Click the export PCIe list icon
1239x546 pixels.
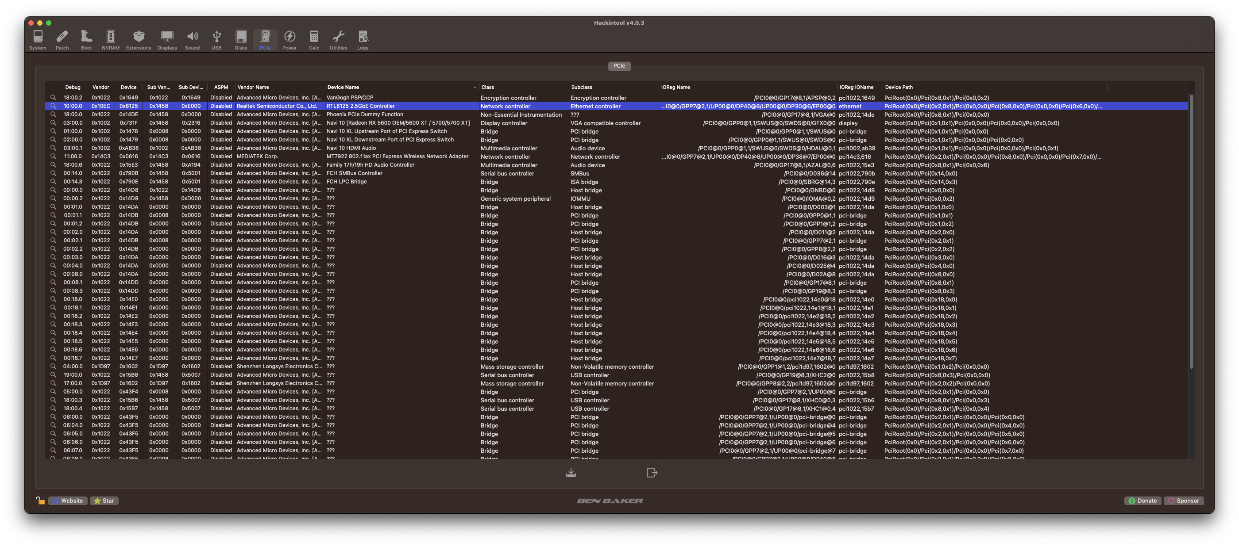click(x=652, y=473)
